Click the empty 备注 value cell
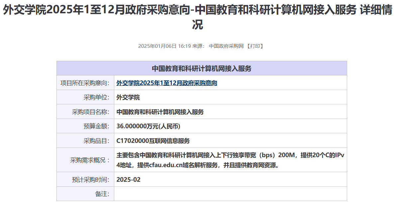This screenshot has height=208, width=395. (x=230, y=194)
